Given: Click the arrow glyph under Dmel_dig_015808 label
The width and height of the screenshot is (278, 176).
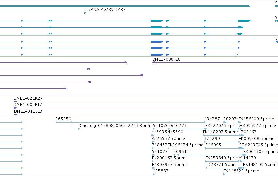Looking at the screenshot, I should click(79, 129).
